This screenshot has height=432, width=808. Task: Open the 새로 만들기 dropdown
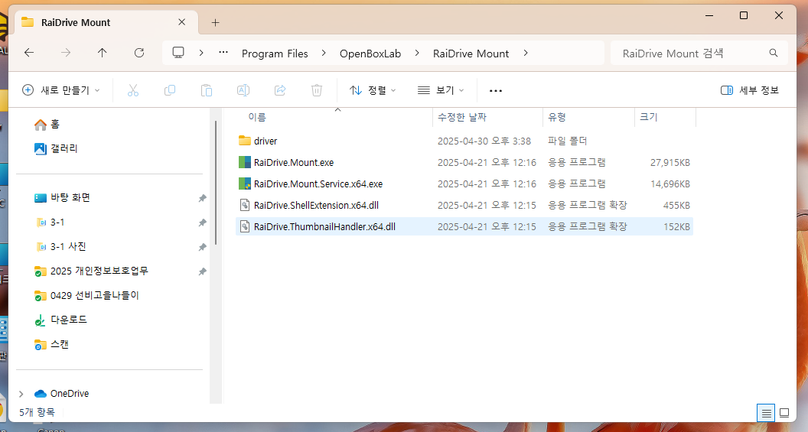[60, 90]
